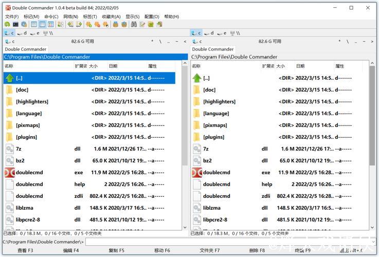Click the left panel < button
Viewport: 379px width, 257px height.
185,42
